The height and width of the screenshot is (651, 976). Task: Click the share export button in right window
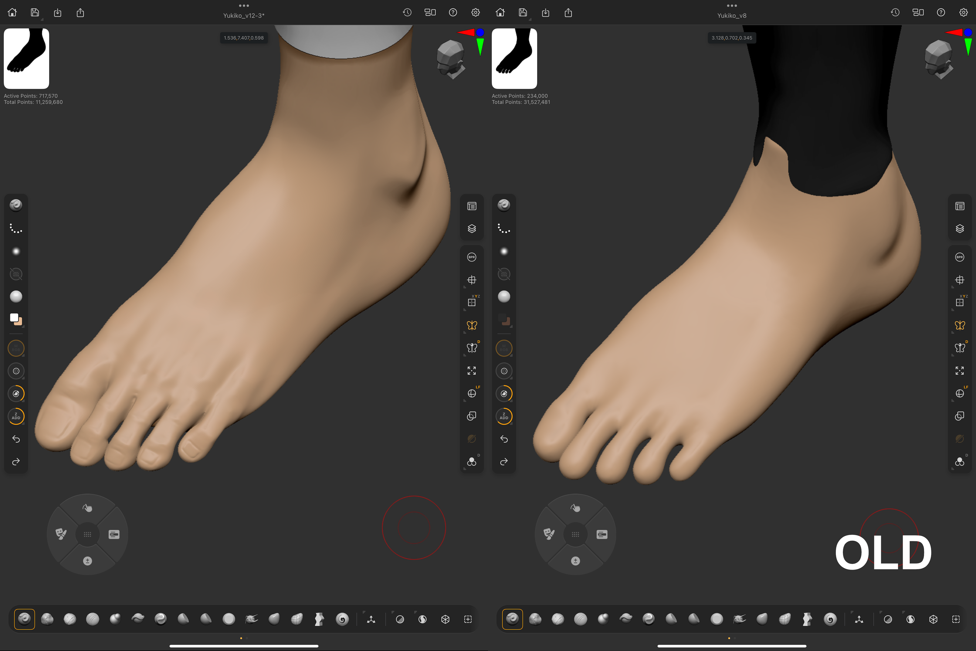coord(568,12)
